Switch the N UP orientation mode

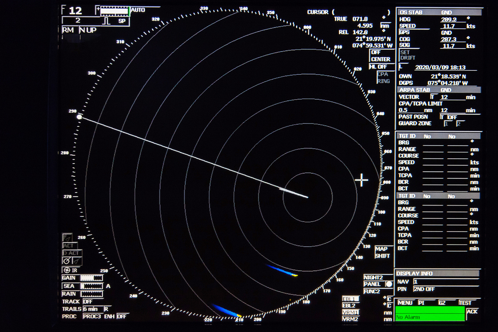(x=88, y=30)
